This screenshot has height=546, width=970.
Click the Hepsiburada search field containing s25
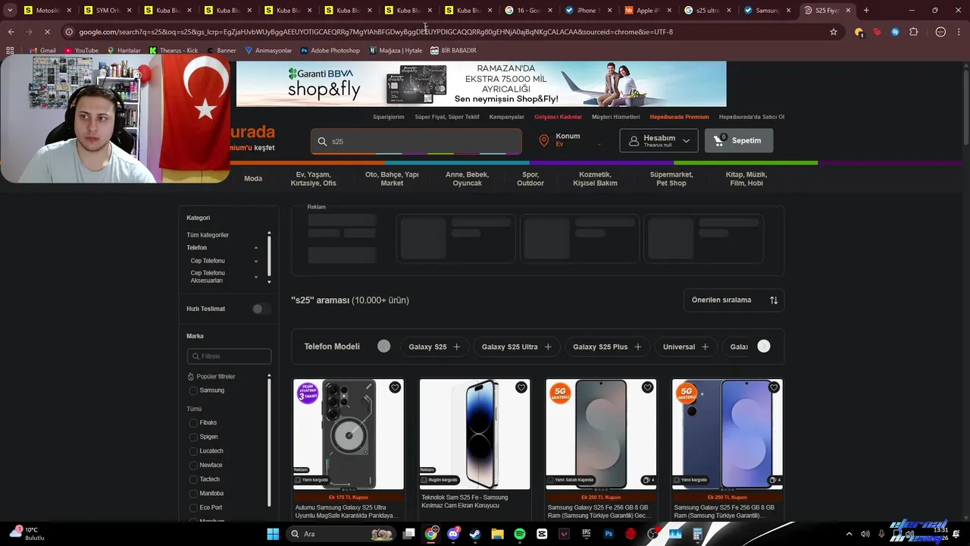416,141
